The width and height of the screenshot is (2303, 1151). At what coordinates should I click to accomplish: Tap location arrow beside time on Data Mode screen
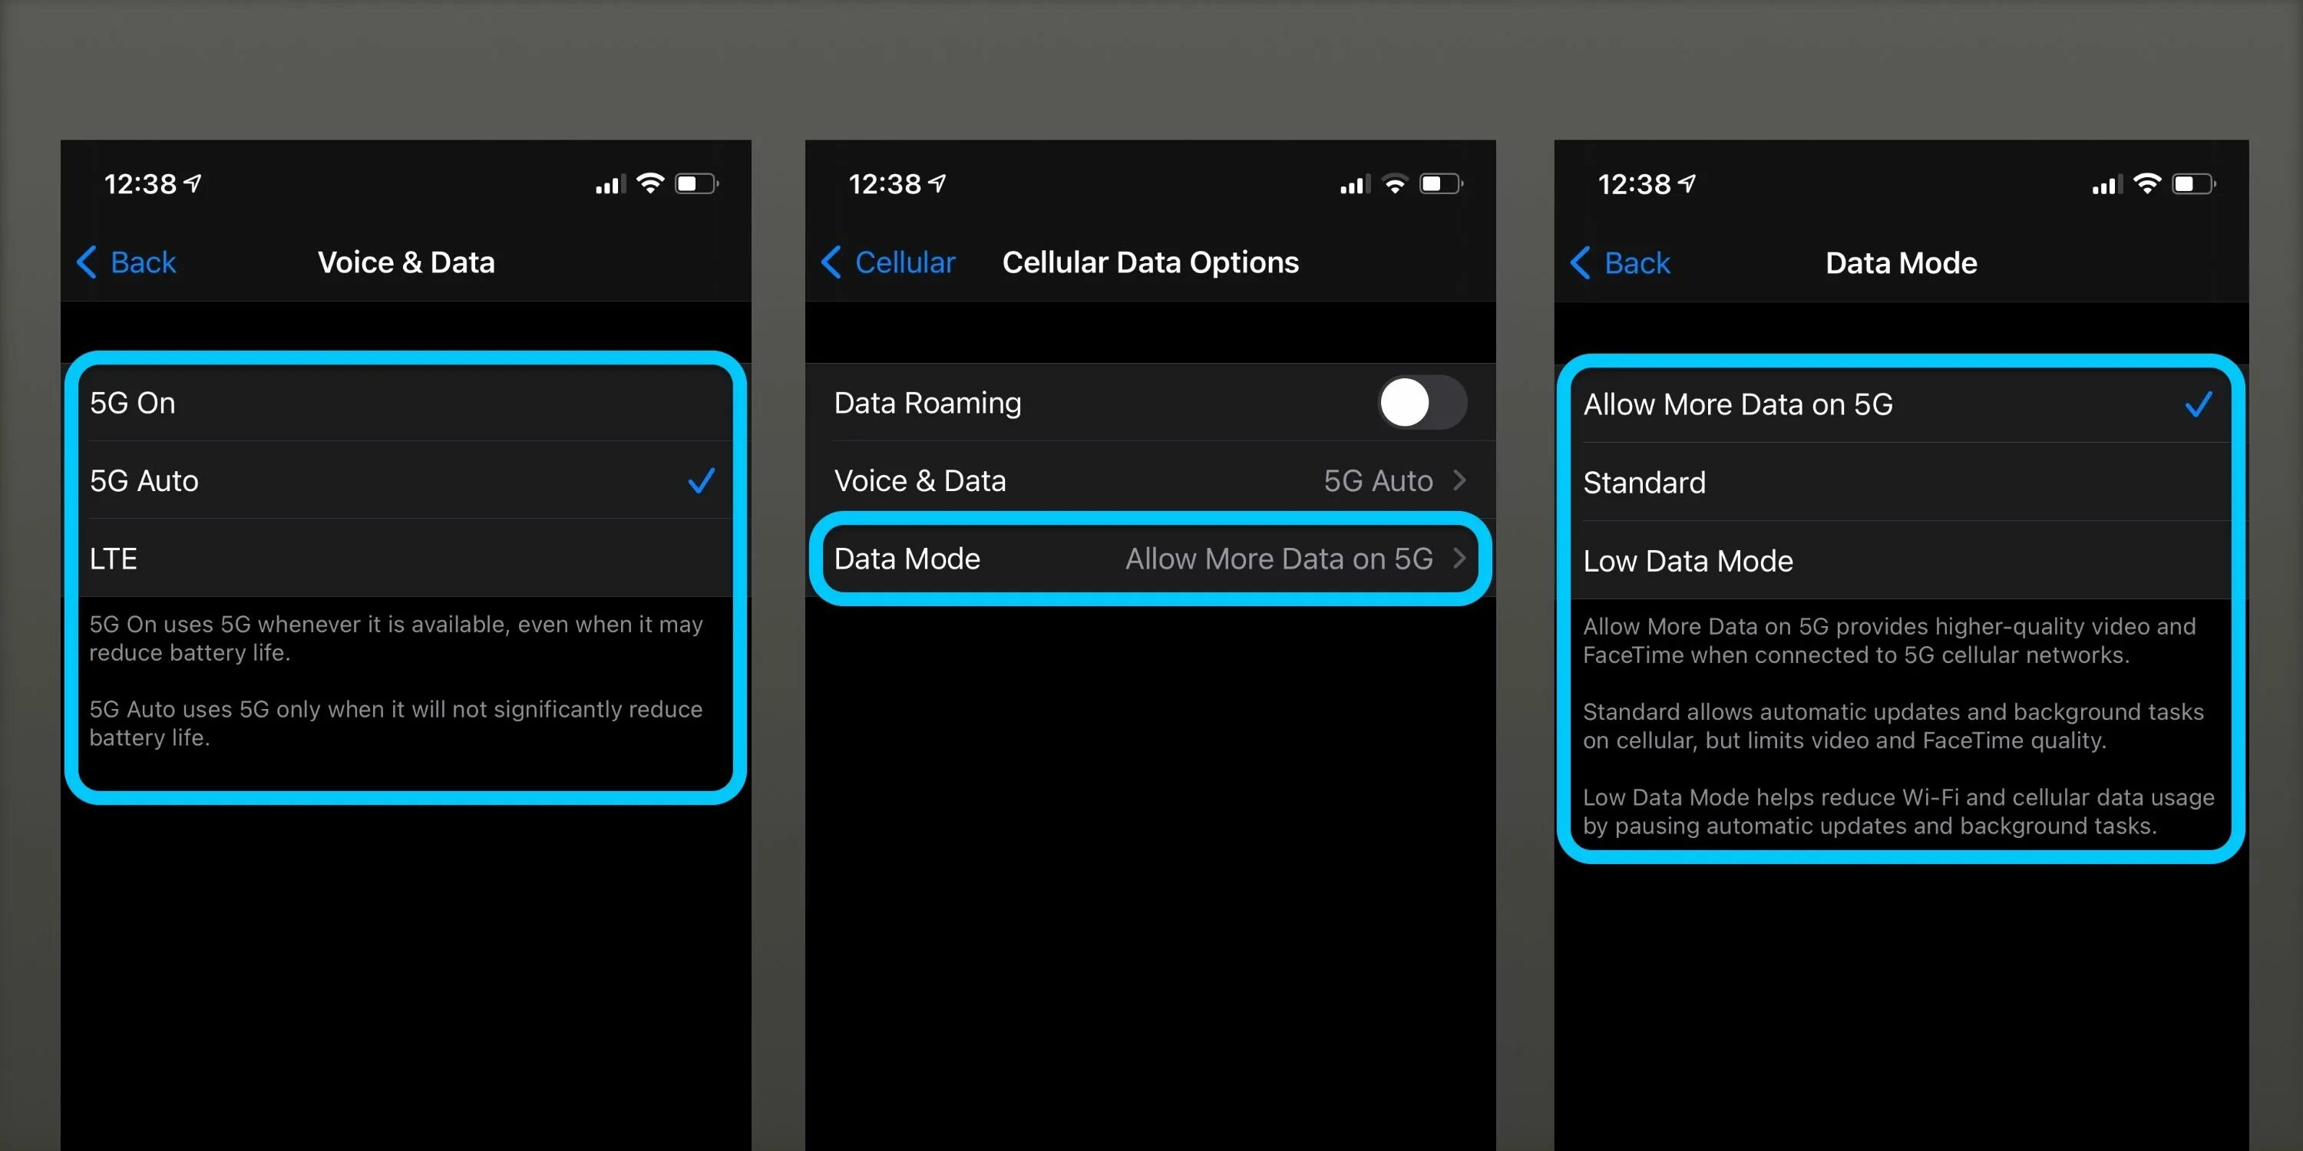(x=1687, y=183)
